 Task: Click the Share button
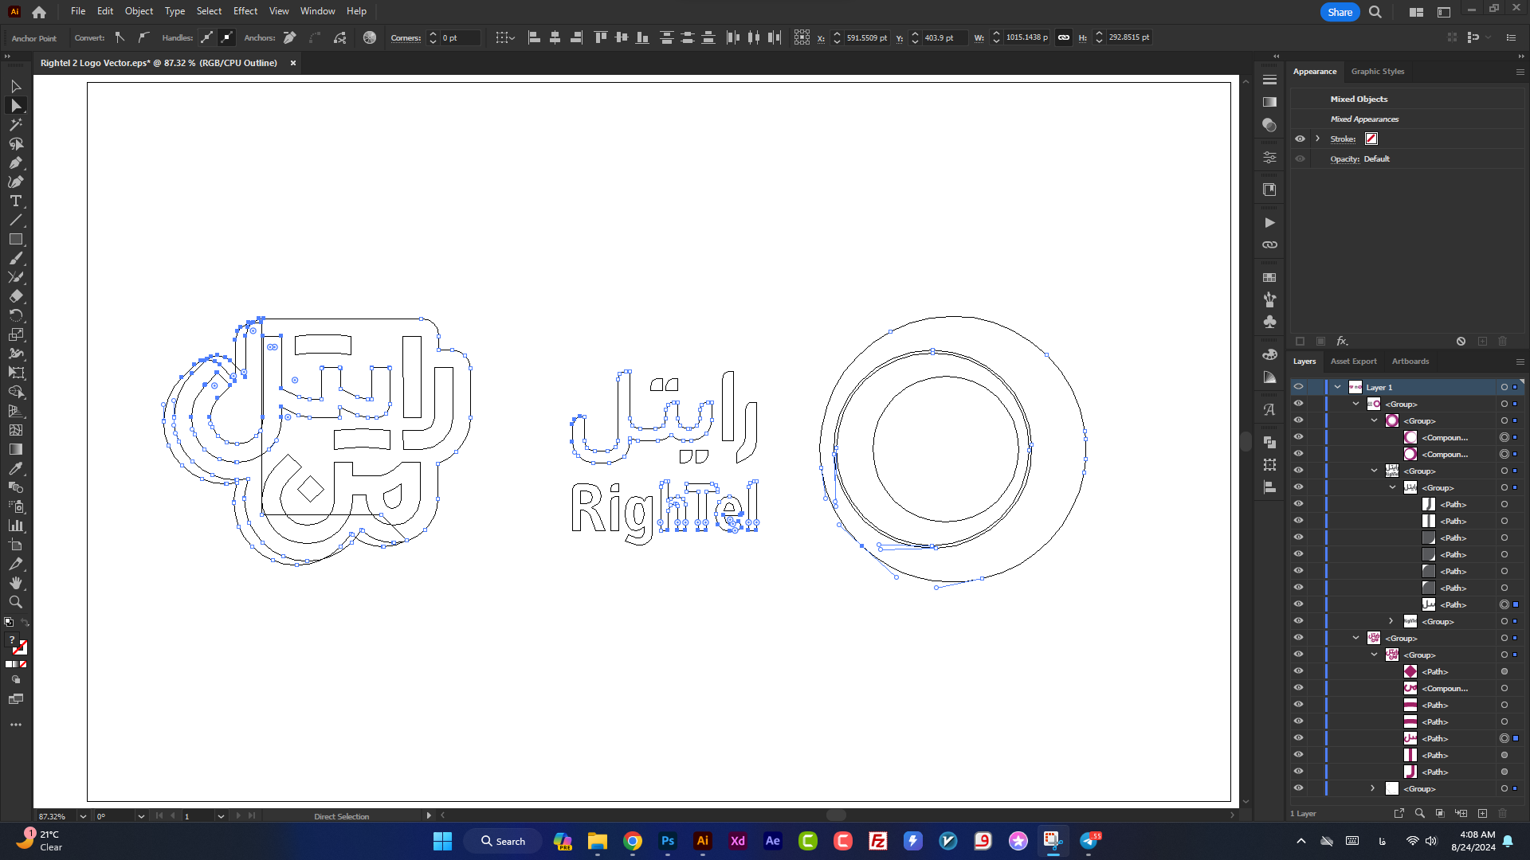(x=1340, y=12)
